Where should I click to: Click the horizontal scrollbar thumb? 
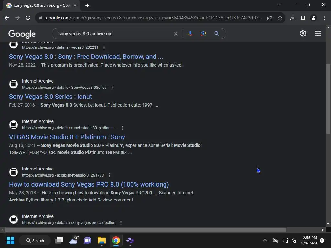point(146,230)
